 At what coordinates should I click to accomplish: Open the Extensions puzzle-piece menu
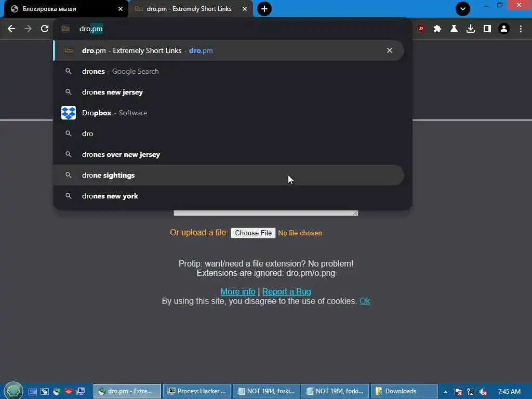(x=437, y=29)
